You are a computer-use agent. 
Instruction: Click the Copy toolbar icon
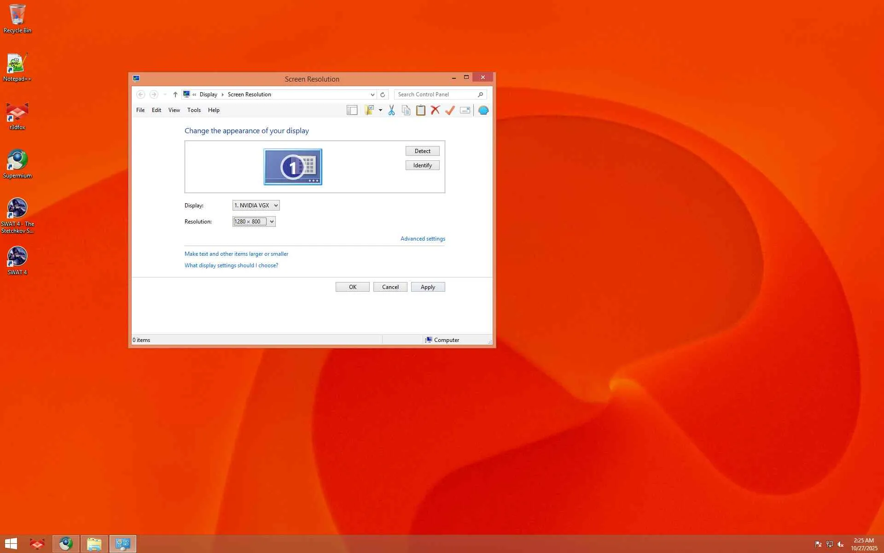[x=406, y=110]
